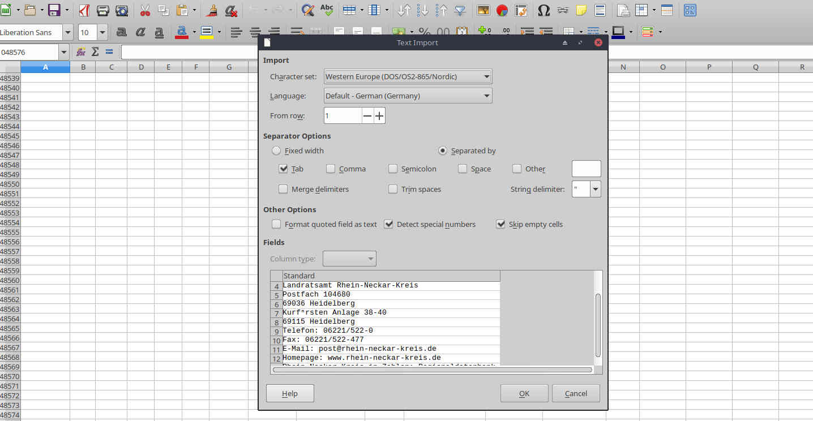813x421 pixels.
Task: Increase From row with plus button
Action: [x=379, y=116]
